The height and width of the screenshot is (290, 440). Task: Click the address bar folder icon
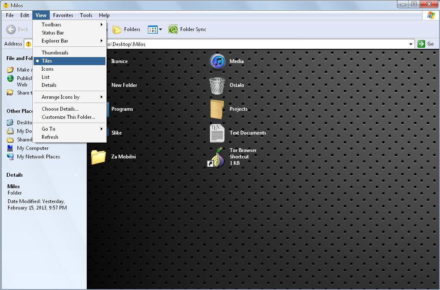click(28, 44)
